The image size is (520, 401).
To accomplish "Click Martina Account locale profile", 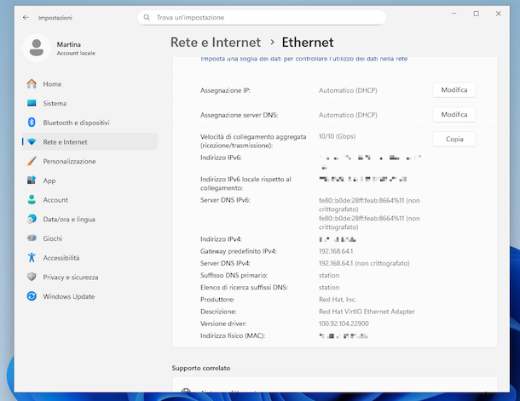I will pyautogui.click(x=59, y=48).
